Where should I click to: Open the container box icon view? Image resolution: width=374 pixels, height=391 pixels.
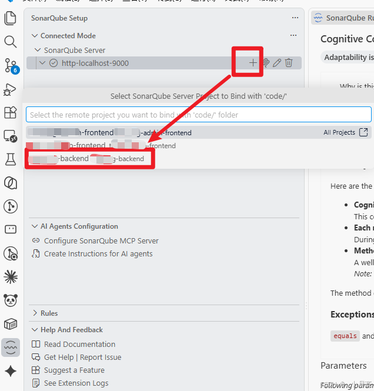[11, 324]
